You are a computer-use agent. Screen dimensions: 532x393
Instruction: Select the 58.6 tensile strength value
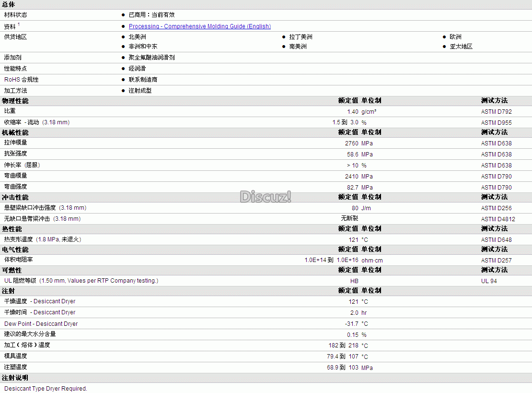coord(353,155)
